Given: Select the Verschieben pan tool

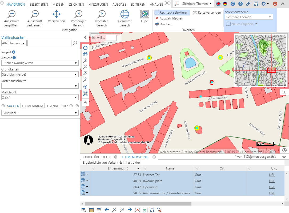Looking at the screenshot, I should point(57,14).
